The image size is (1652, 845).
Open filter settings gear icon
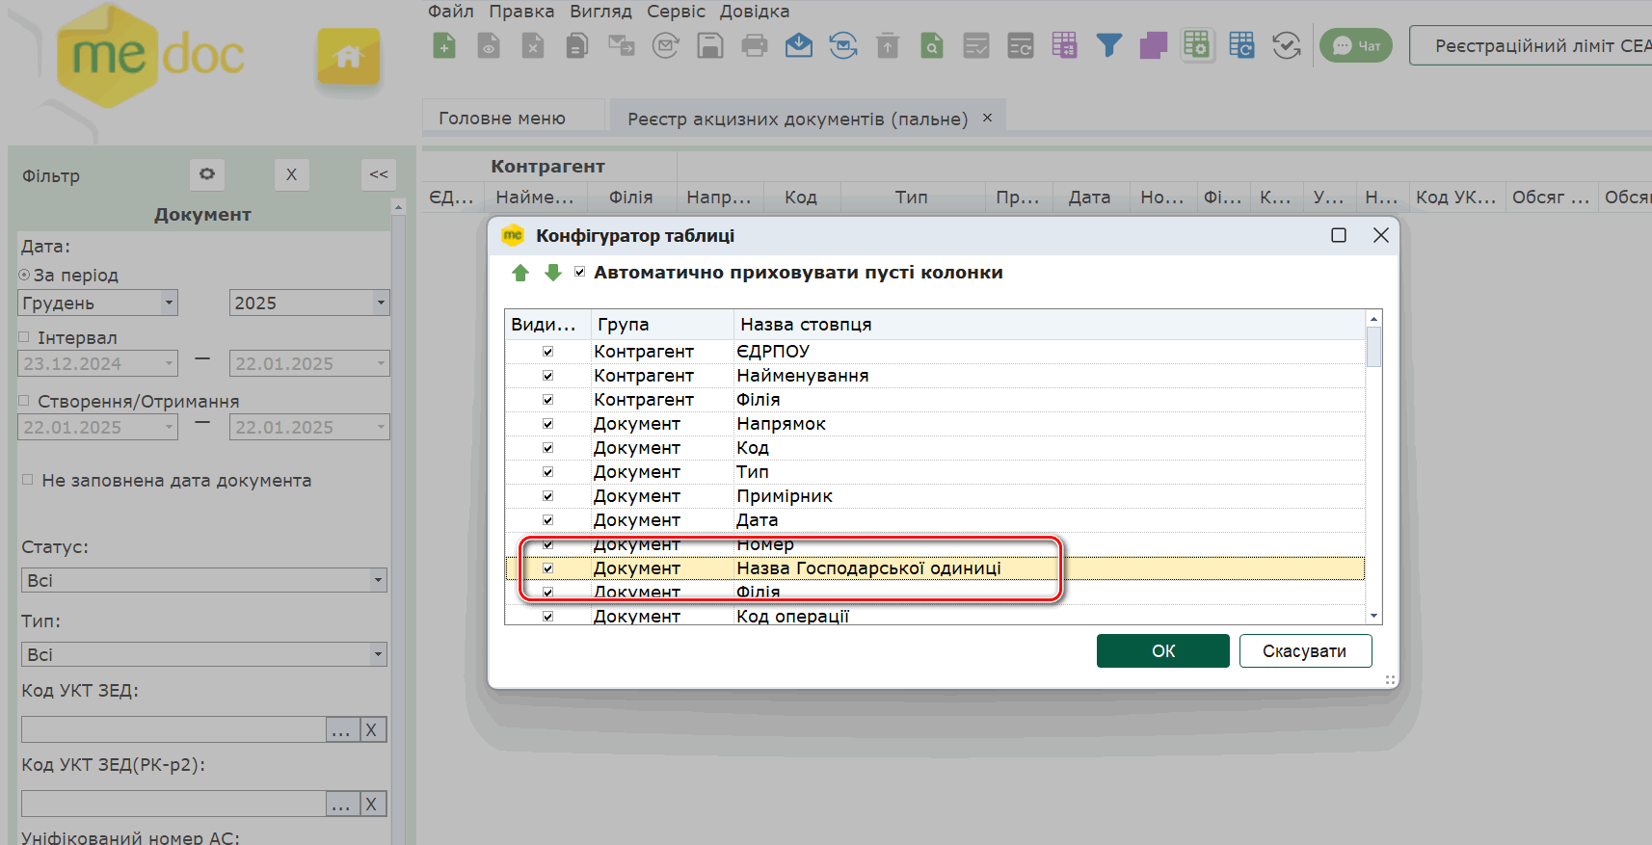click(x=207, y=174)
